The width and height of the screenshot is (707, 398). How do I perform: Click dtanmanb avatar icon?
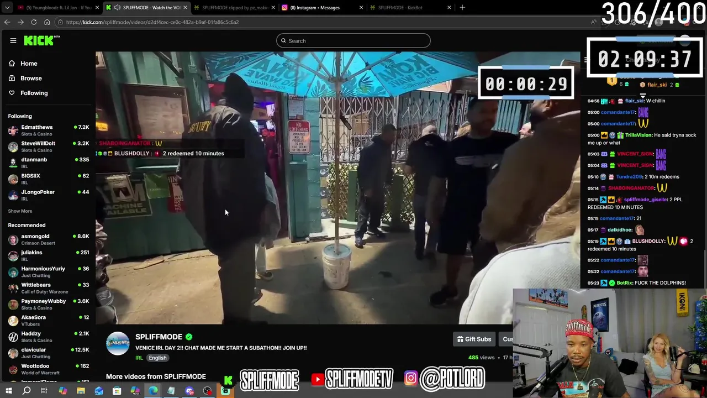(13, 163)
